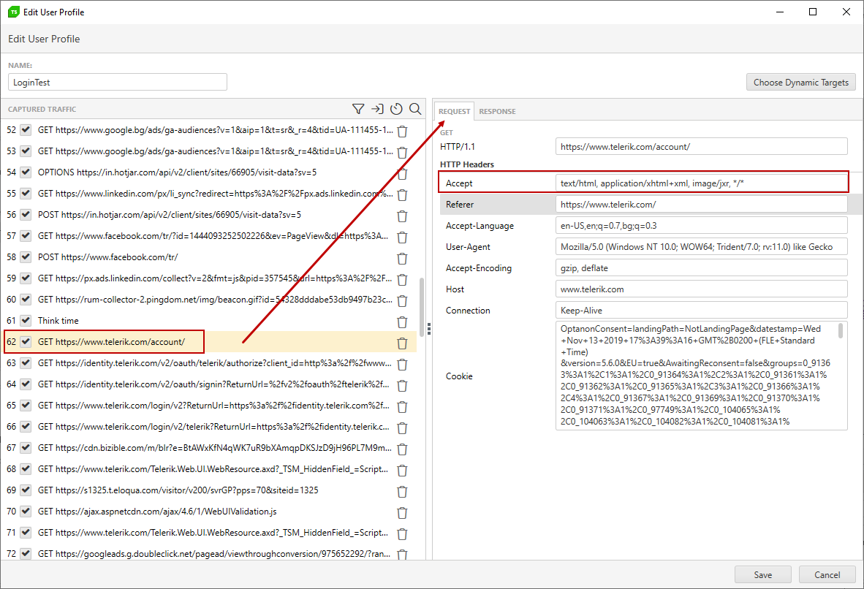Viewport: 864px width, 589px height.
Task: Uncheck request 69 eloqua checkbox
Action: pos(26,490)
